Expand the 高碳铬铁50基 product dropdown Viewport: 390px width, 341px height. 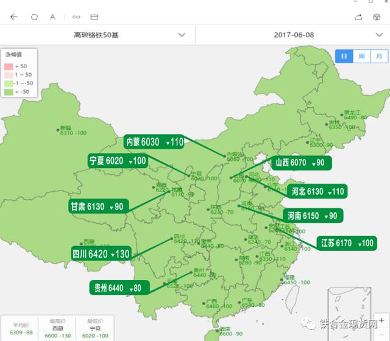[182, 35]
